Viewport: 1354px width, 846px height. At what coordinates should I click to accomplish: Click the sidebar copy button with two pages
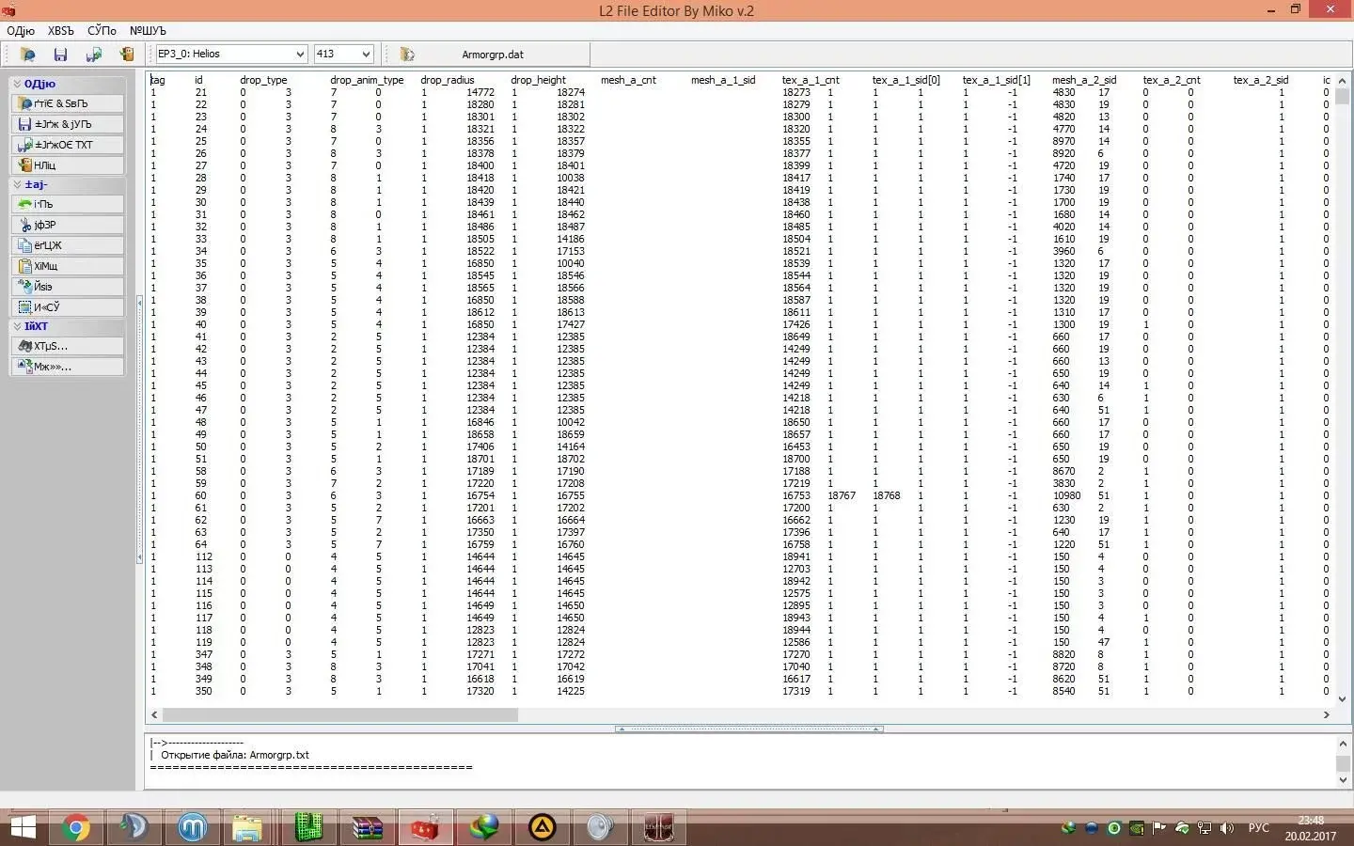[x=68, y=245]
